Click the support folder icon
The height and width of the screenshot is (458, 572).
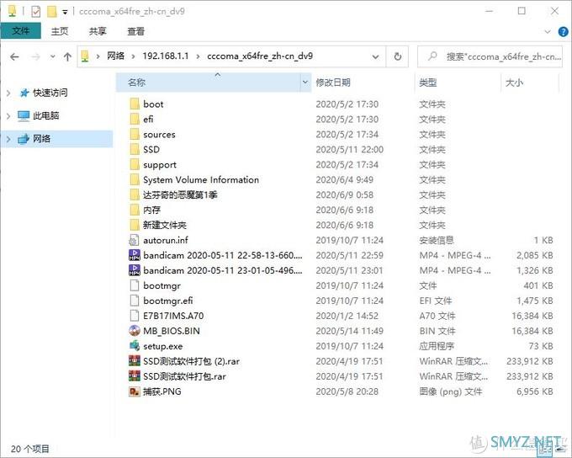point(135,165)
